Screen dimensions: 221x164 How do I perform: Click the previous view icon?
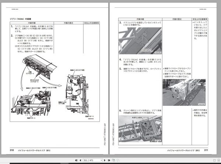113,160
